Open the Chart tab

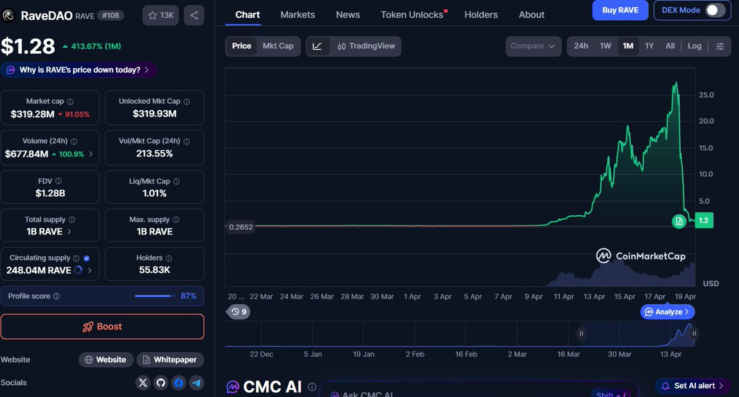tap(248, 15)
